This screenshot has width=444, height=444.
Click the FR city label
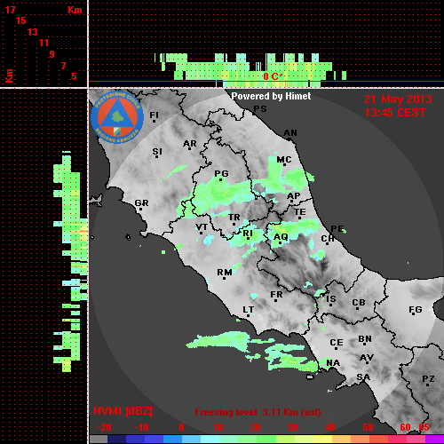(276, 295)
